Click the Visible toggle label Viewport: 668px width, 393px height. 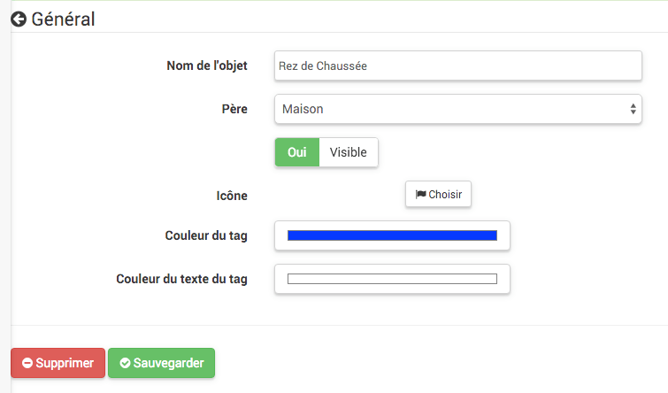click(x=348, y=152)
